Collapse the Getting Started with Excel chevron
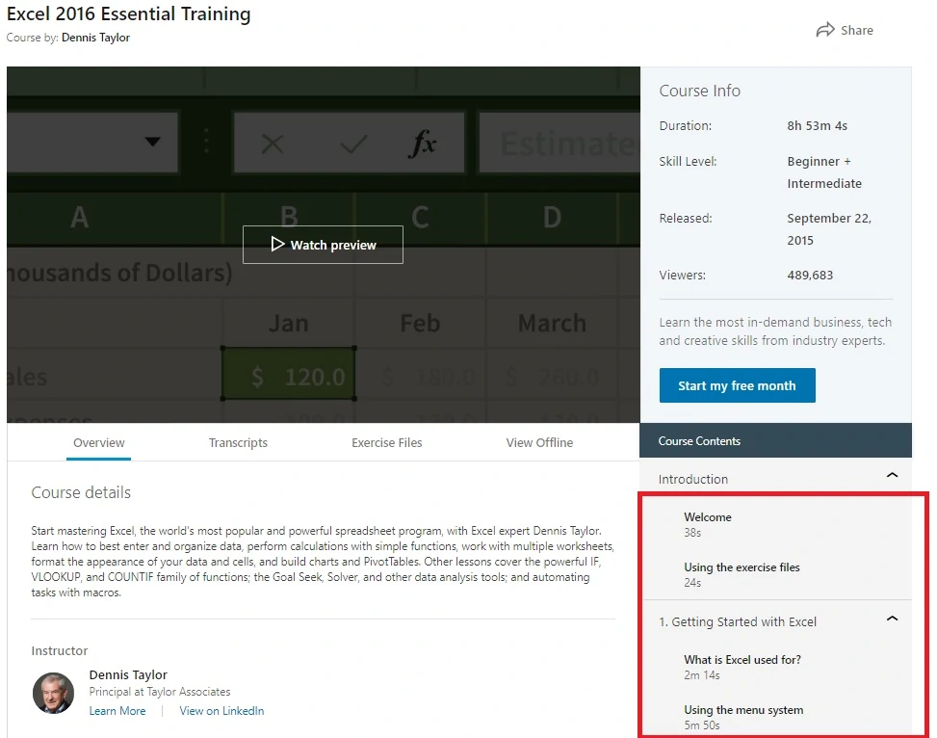937x738 pixels. [x=892, y=619]
